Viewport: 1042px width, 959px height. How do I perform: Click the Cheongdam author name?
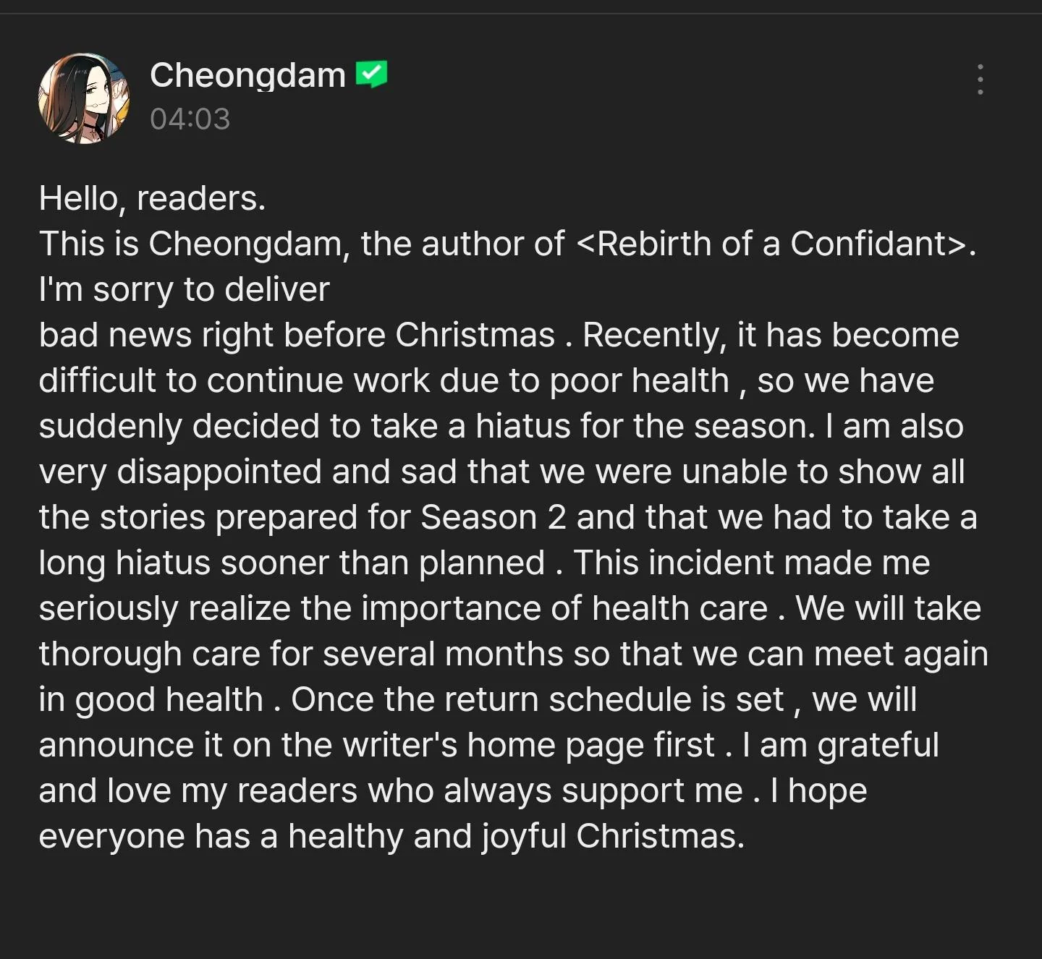tap(247, 75)
